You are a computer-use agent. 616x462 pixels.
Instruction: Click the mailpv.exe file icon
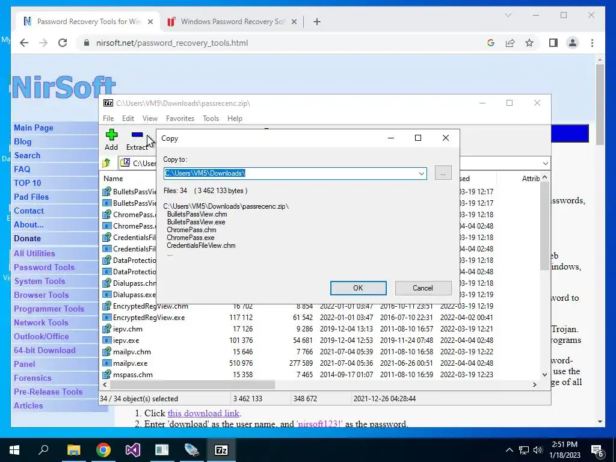point(107,363)
